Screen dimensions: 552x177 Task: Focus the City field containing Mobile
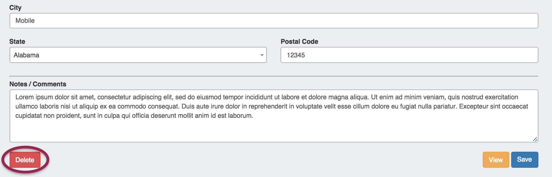[274, 21]
